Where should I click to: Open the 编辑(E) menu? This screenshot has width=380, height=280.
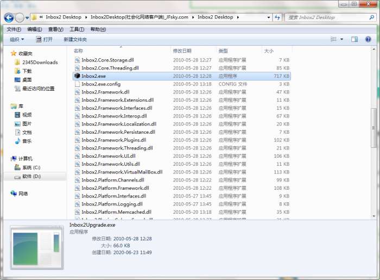pyautogui.click(x=35, y=29)
